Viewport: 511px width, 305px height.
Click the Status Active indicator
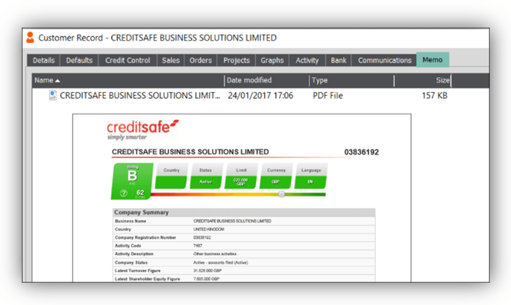205,176
